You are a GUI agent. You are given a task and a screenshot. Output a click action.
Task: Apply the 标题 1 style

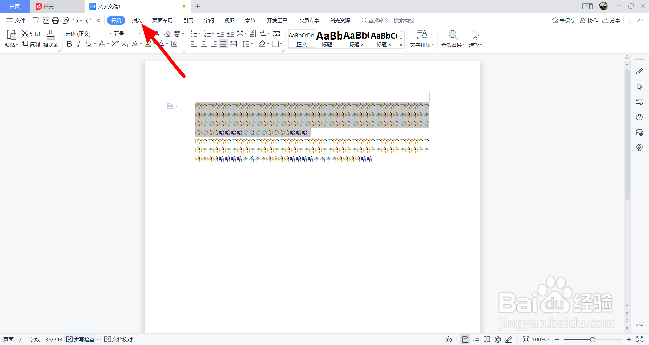329,39
